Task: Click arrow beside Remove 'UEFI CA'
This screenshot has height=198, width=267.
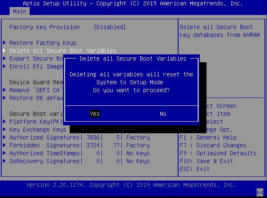Action: (x=5, y=90)
